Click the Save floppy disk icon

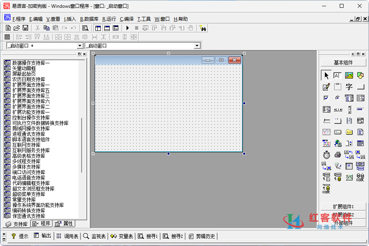pos(25,28)
